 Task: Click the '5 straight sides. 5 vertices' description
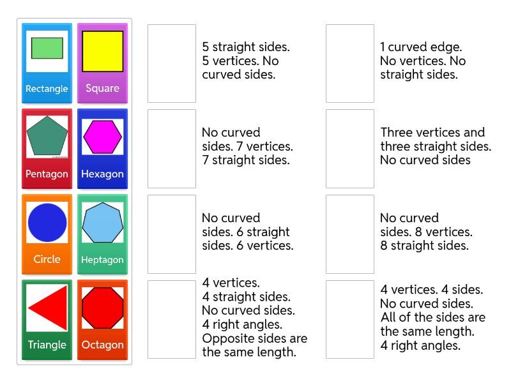pyautogui.click(x=245, y=61)
